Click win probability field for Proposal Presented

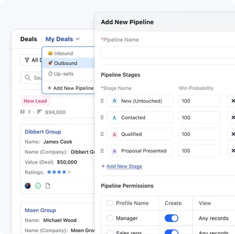[200, 151]
